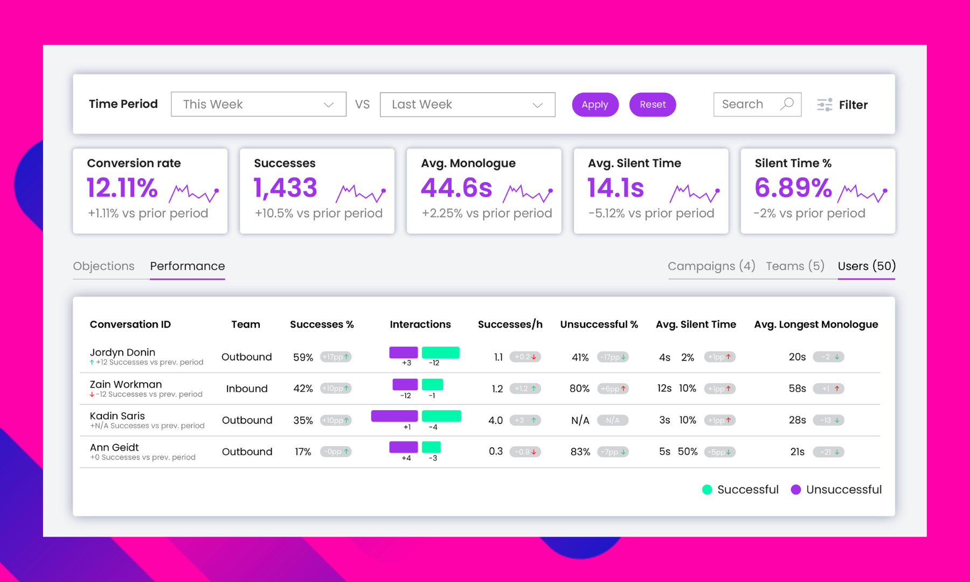This screenshot has height=582, width=970.
Task: Click Ann Geidt's -7pp unsuccessful badge
Action: (x=613, y=452)
